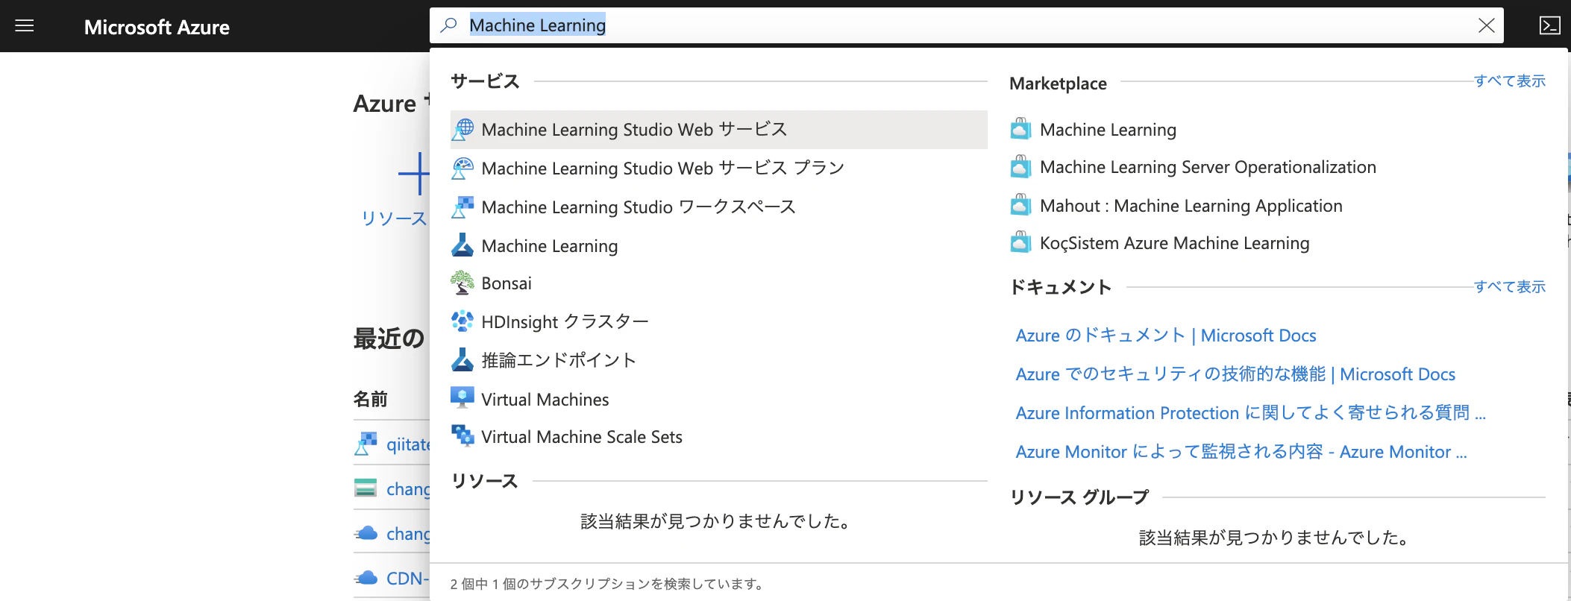Clear the search box with the X
Viewport: 1571px width, 601px height.
pos(1486,26)
